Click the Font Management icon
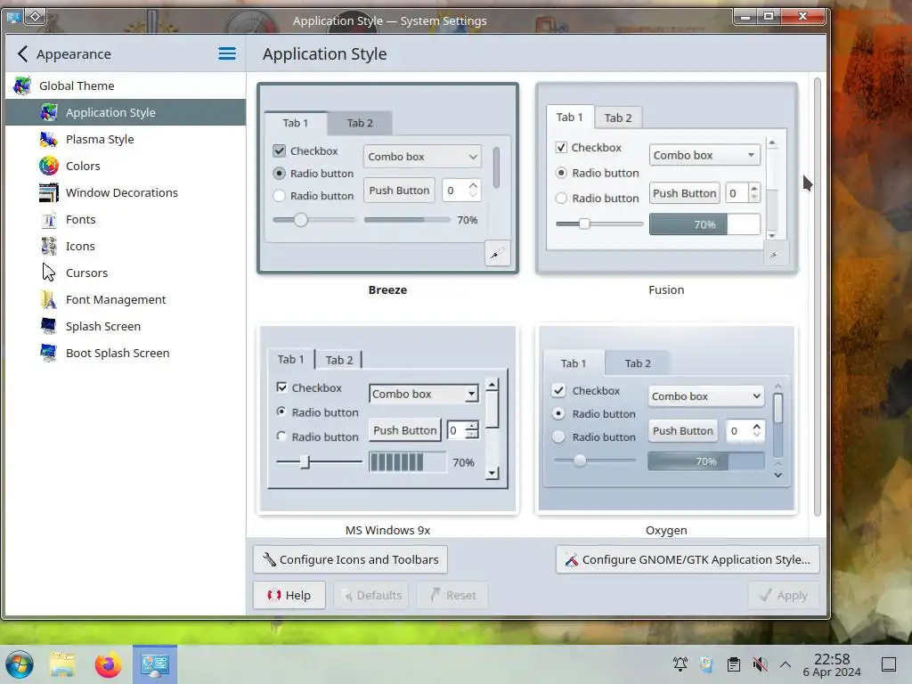Viewport: 912px width, 684px height. click(49, 299)
